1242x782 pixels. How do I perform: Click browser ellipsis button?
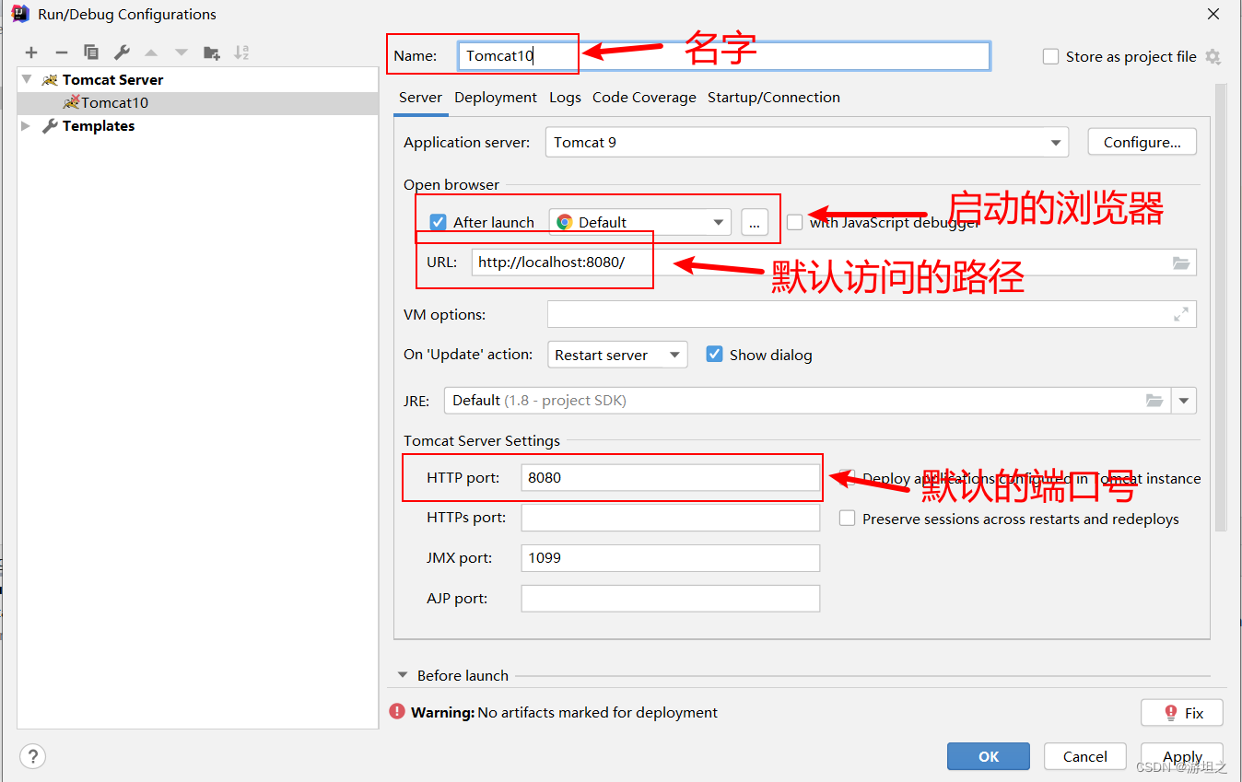755,222
